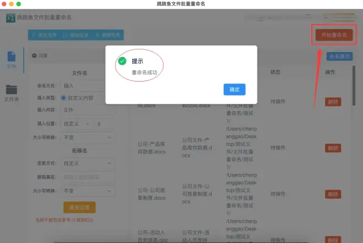
Task: Click the file name 公司-产品库存数据.docx
Action: (152, 148)
